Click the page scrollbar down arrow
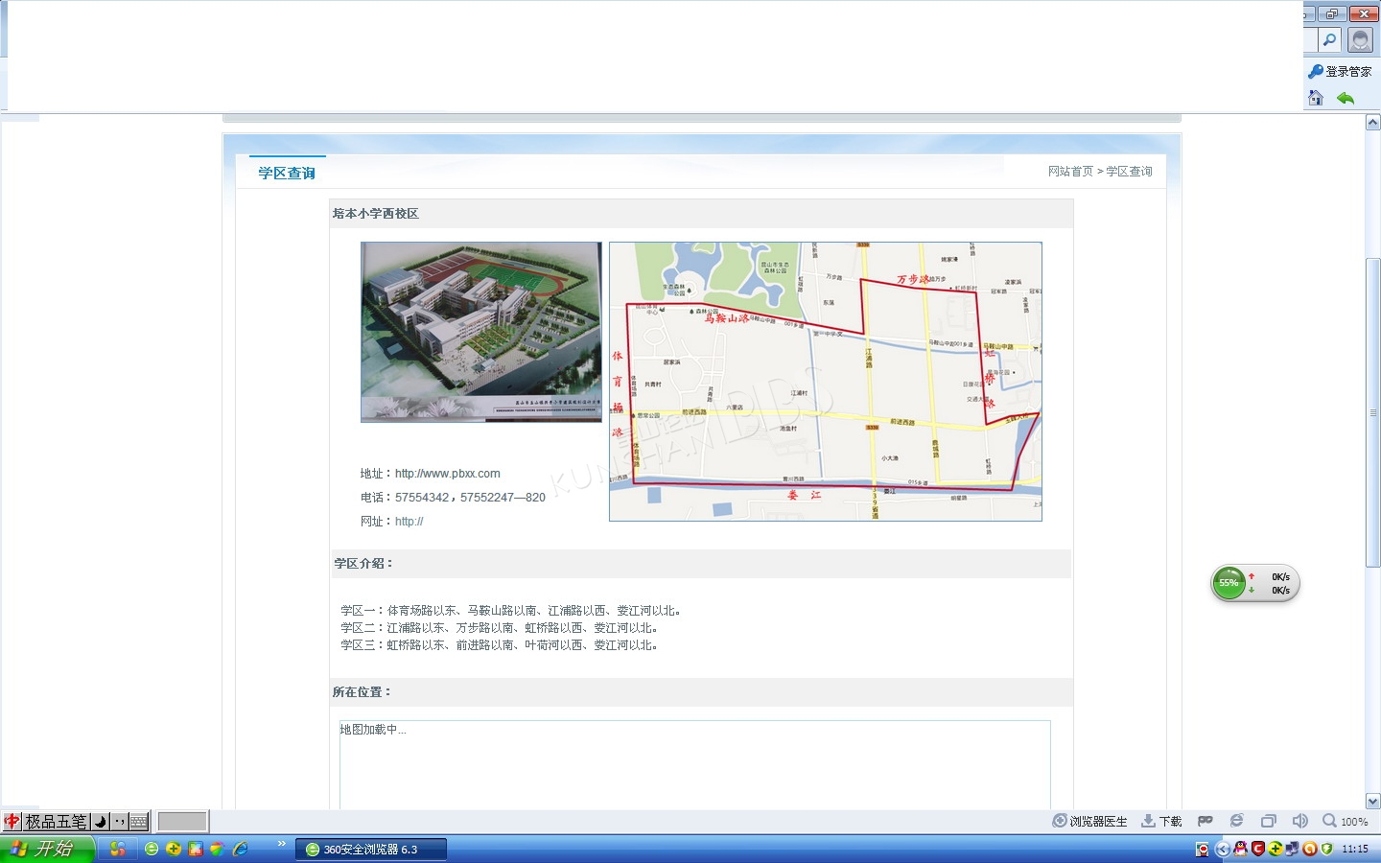Viewport: 1381px width, 863px height. (1372, 802)
